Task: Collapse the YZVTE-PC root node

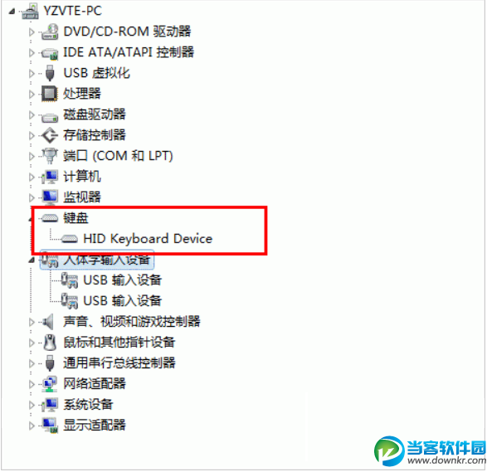Action: coord(12,12)
